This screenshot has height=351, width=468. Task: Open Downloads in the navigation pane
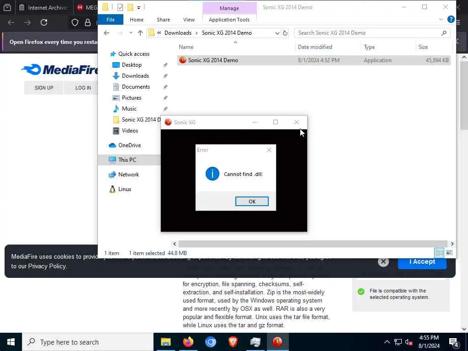[135, 76]
